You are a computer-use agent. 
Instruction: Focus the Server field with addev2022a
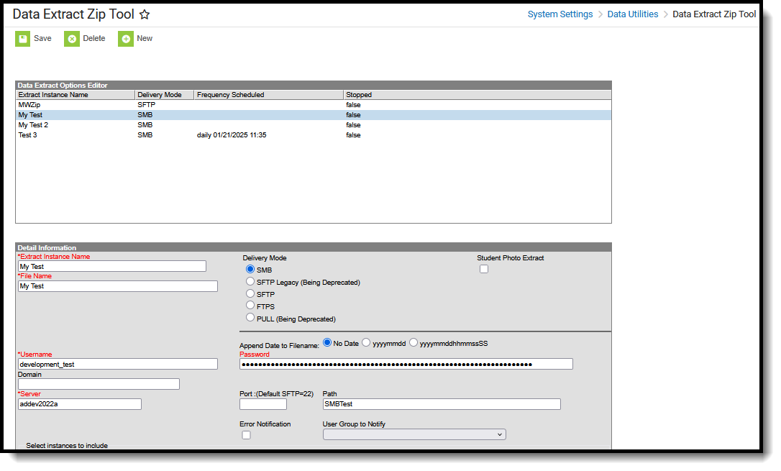80,404
